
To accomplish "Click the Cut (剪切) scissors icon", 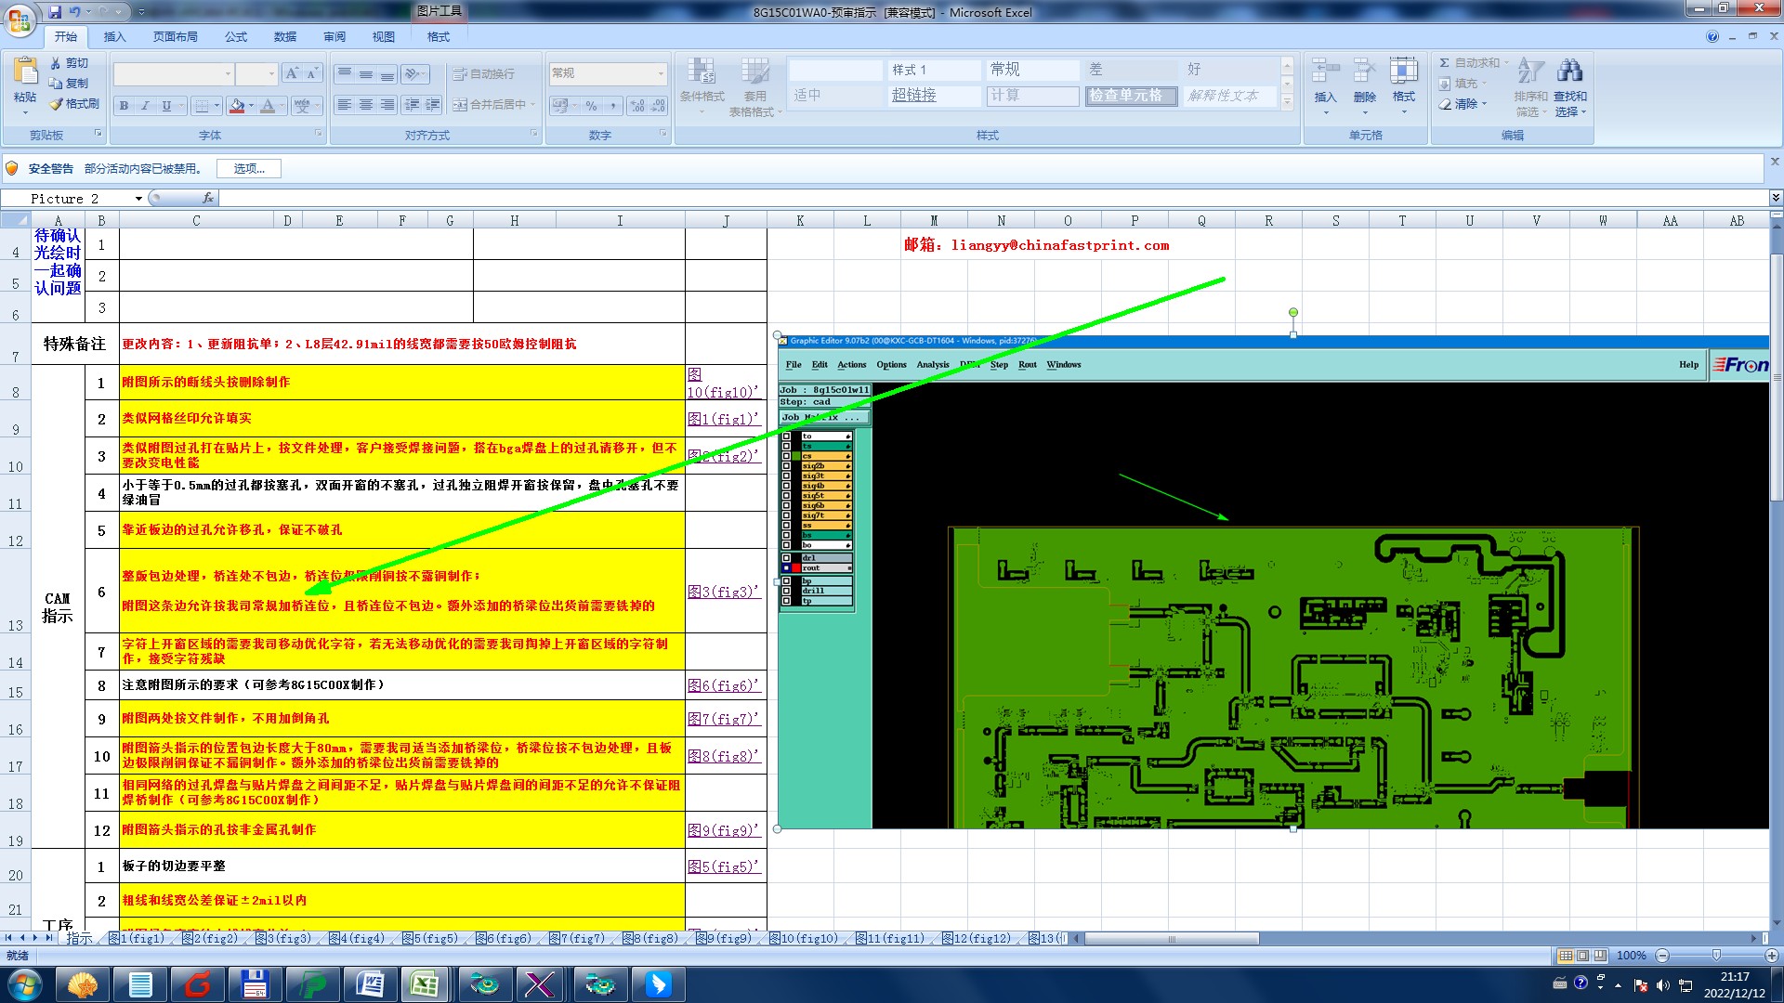I will click(x=56, y=63).
